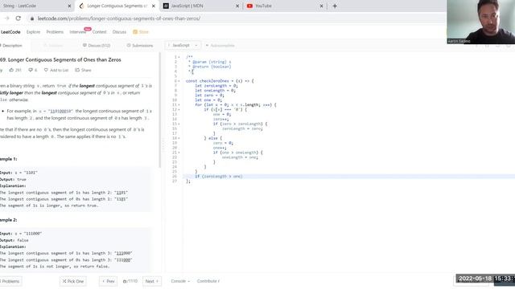Screen dimensions: 515x289
Task: Collapse the code fold at line 1
Action: tap(179, 57)
